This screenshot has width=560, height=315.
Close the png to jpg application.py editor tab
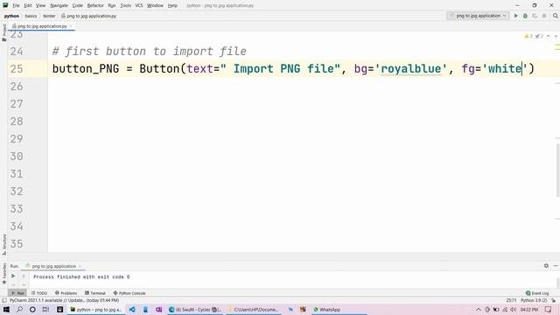click(x=71, y=26)
